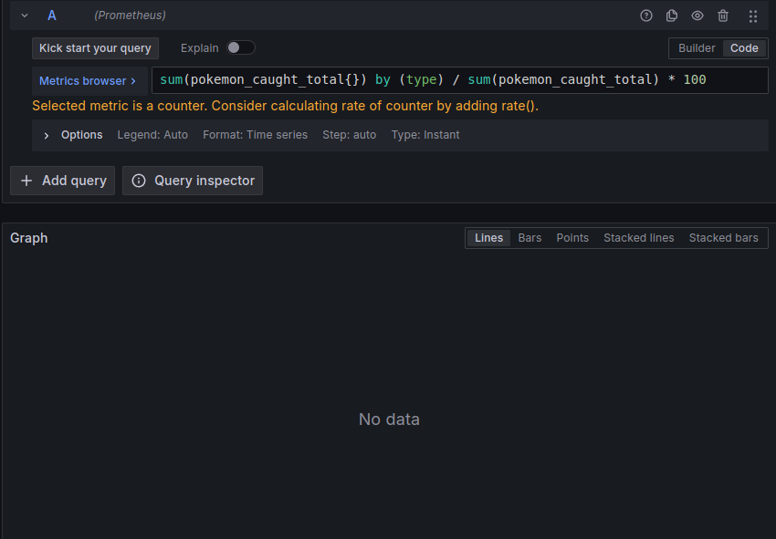Choose Points graph style
This screenshot has height=539, width=776.
pos(572,238)
